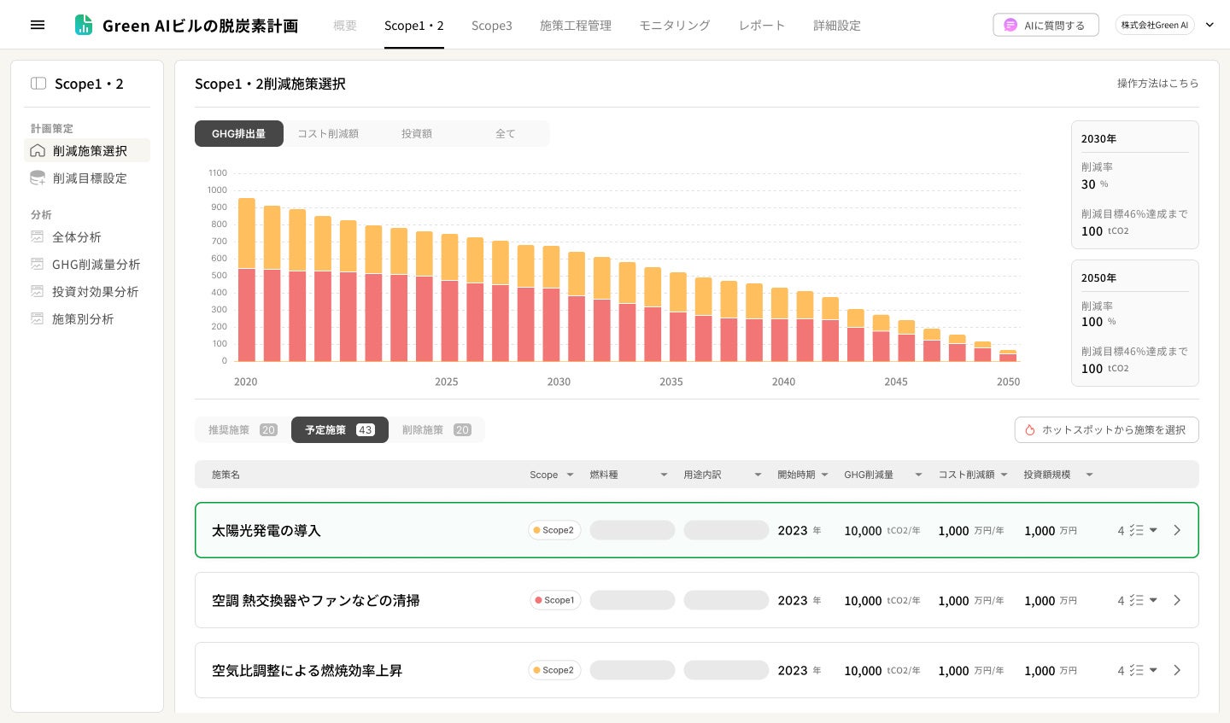
Task: Click the 施策名 column header
Action: point(225,475)
